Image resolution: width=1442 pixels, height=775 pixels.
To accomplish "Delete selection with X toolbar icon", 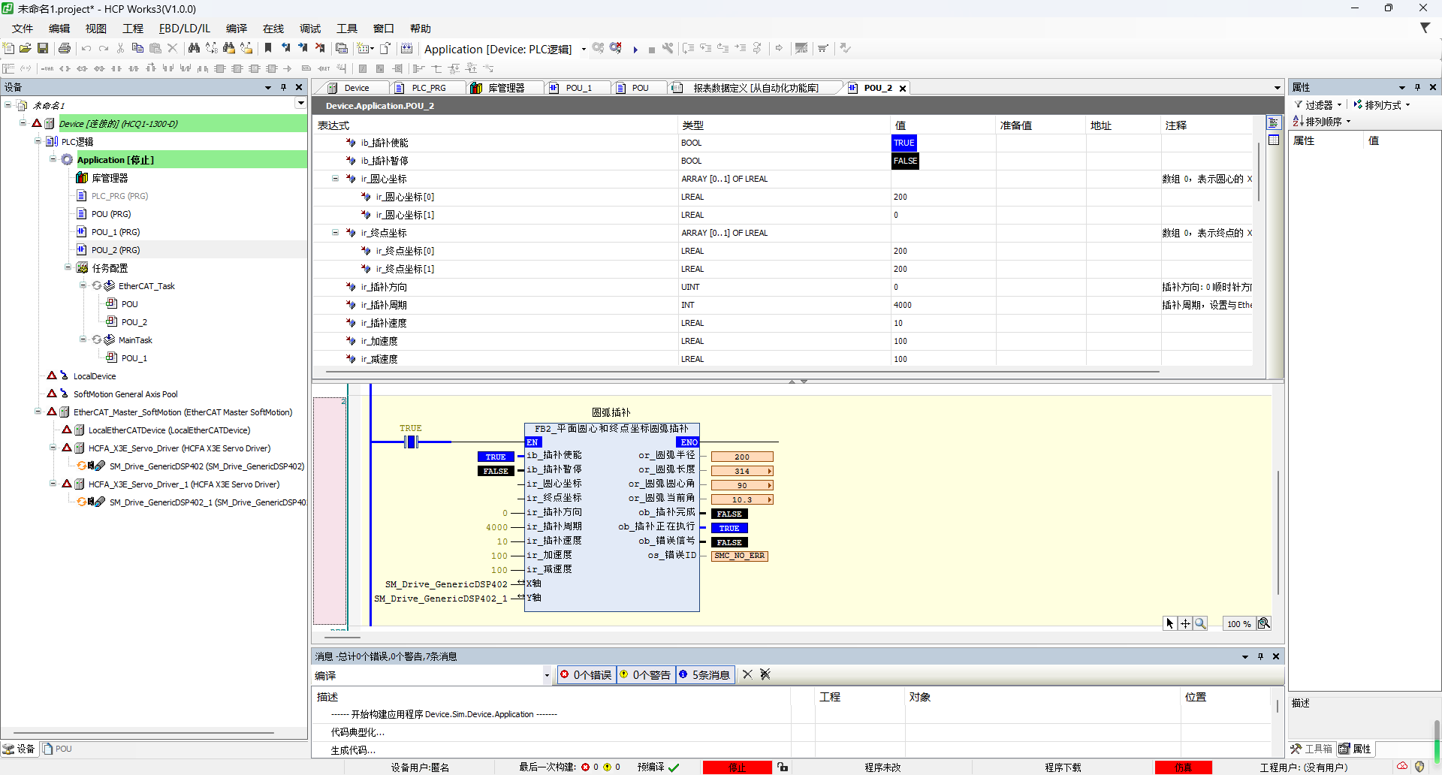I will tap(173, 48).
